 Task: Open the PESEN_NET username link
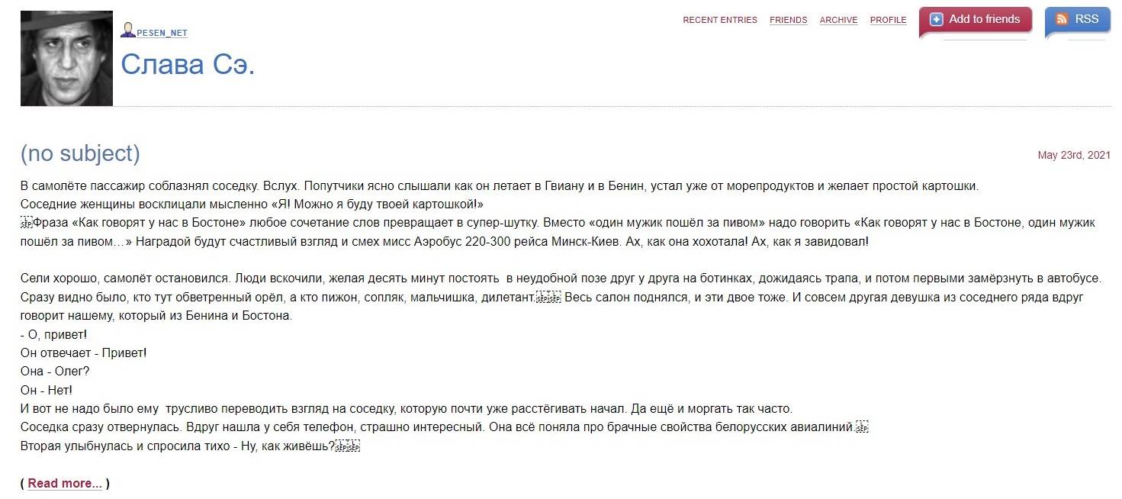pos(162,34)
